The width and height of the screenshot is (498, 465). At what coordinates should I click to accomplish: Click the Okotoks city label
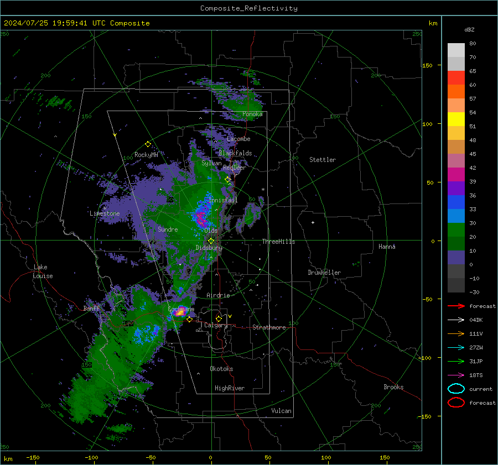221,369
